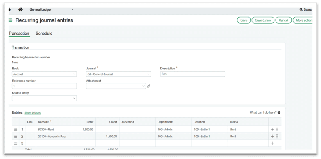Open the Journal dropdown GJ--General Journal
The height and width of the screenshot is (159, 321).
coord(119,74)
